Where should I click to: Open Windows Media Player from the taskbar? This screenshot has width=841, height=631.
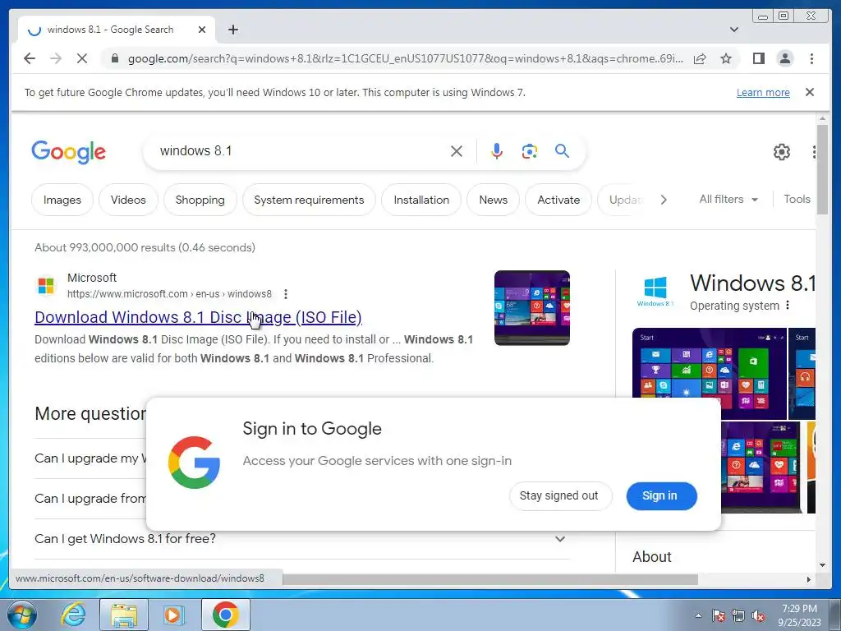click(172, 615)
